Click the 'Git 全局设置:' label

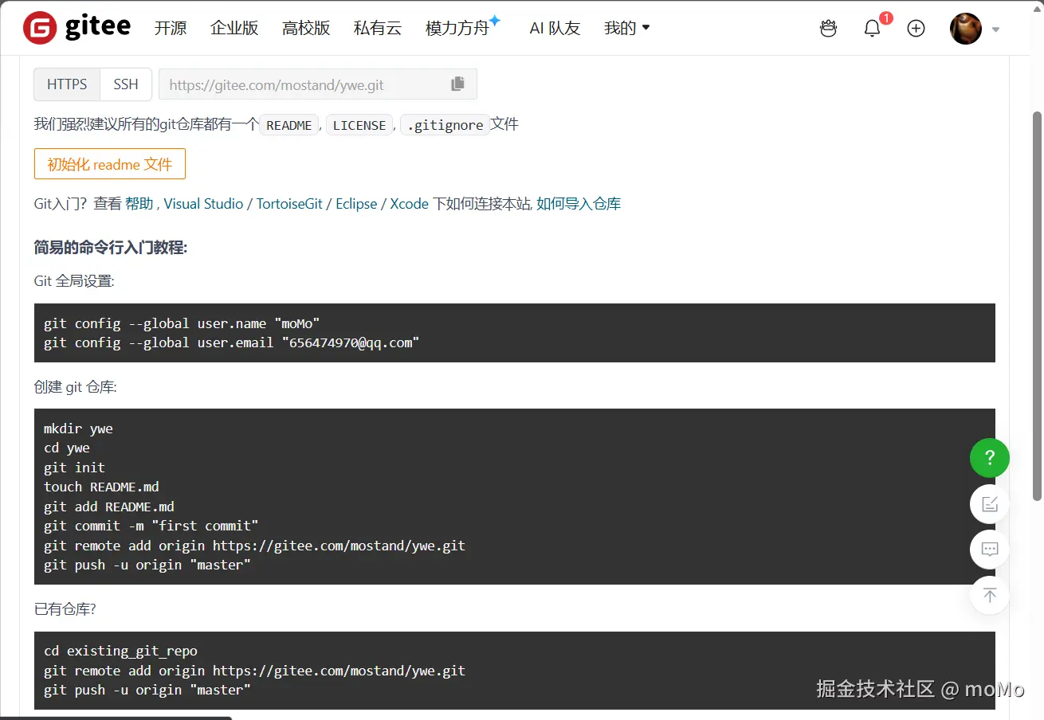[74, 281]
